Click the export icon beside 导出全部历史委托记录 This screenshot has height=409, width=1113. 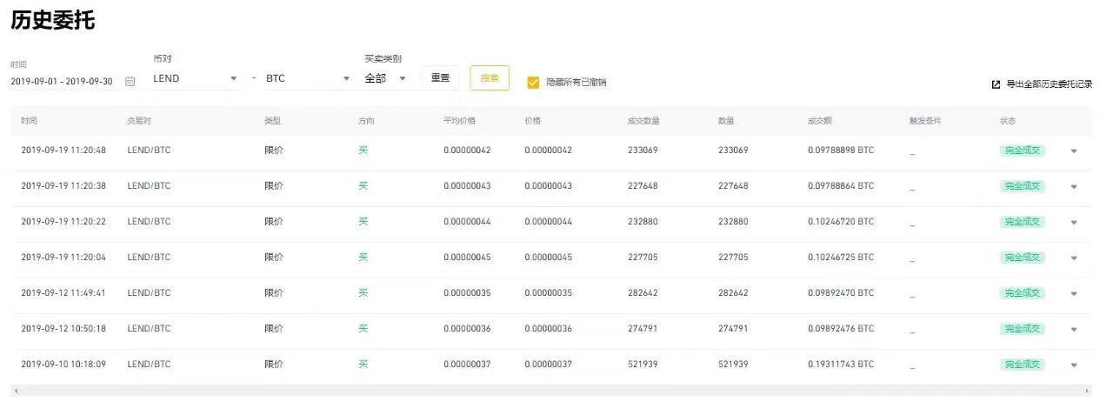(x=996, y=84)
